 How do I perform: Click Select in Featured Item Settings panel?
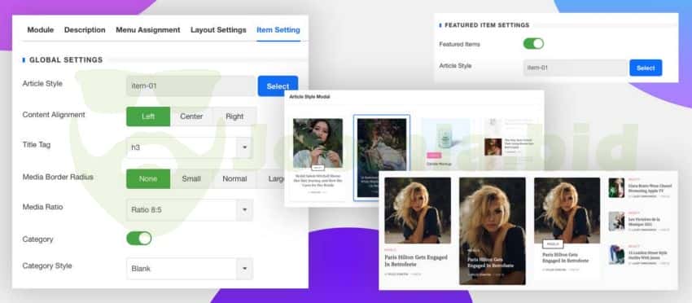coord(646,68)
